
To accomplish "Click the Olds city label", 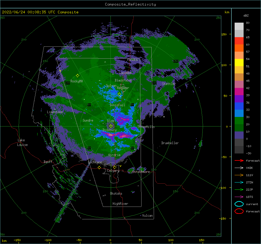I will [110, 121].
